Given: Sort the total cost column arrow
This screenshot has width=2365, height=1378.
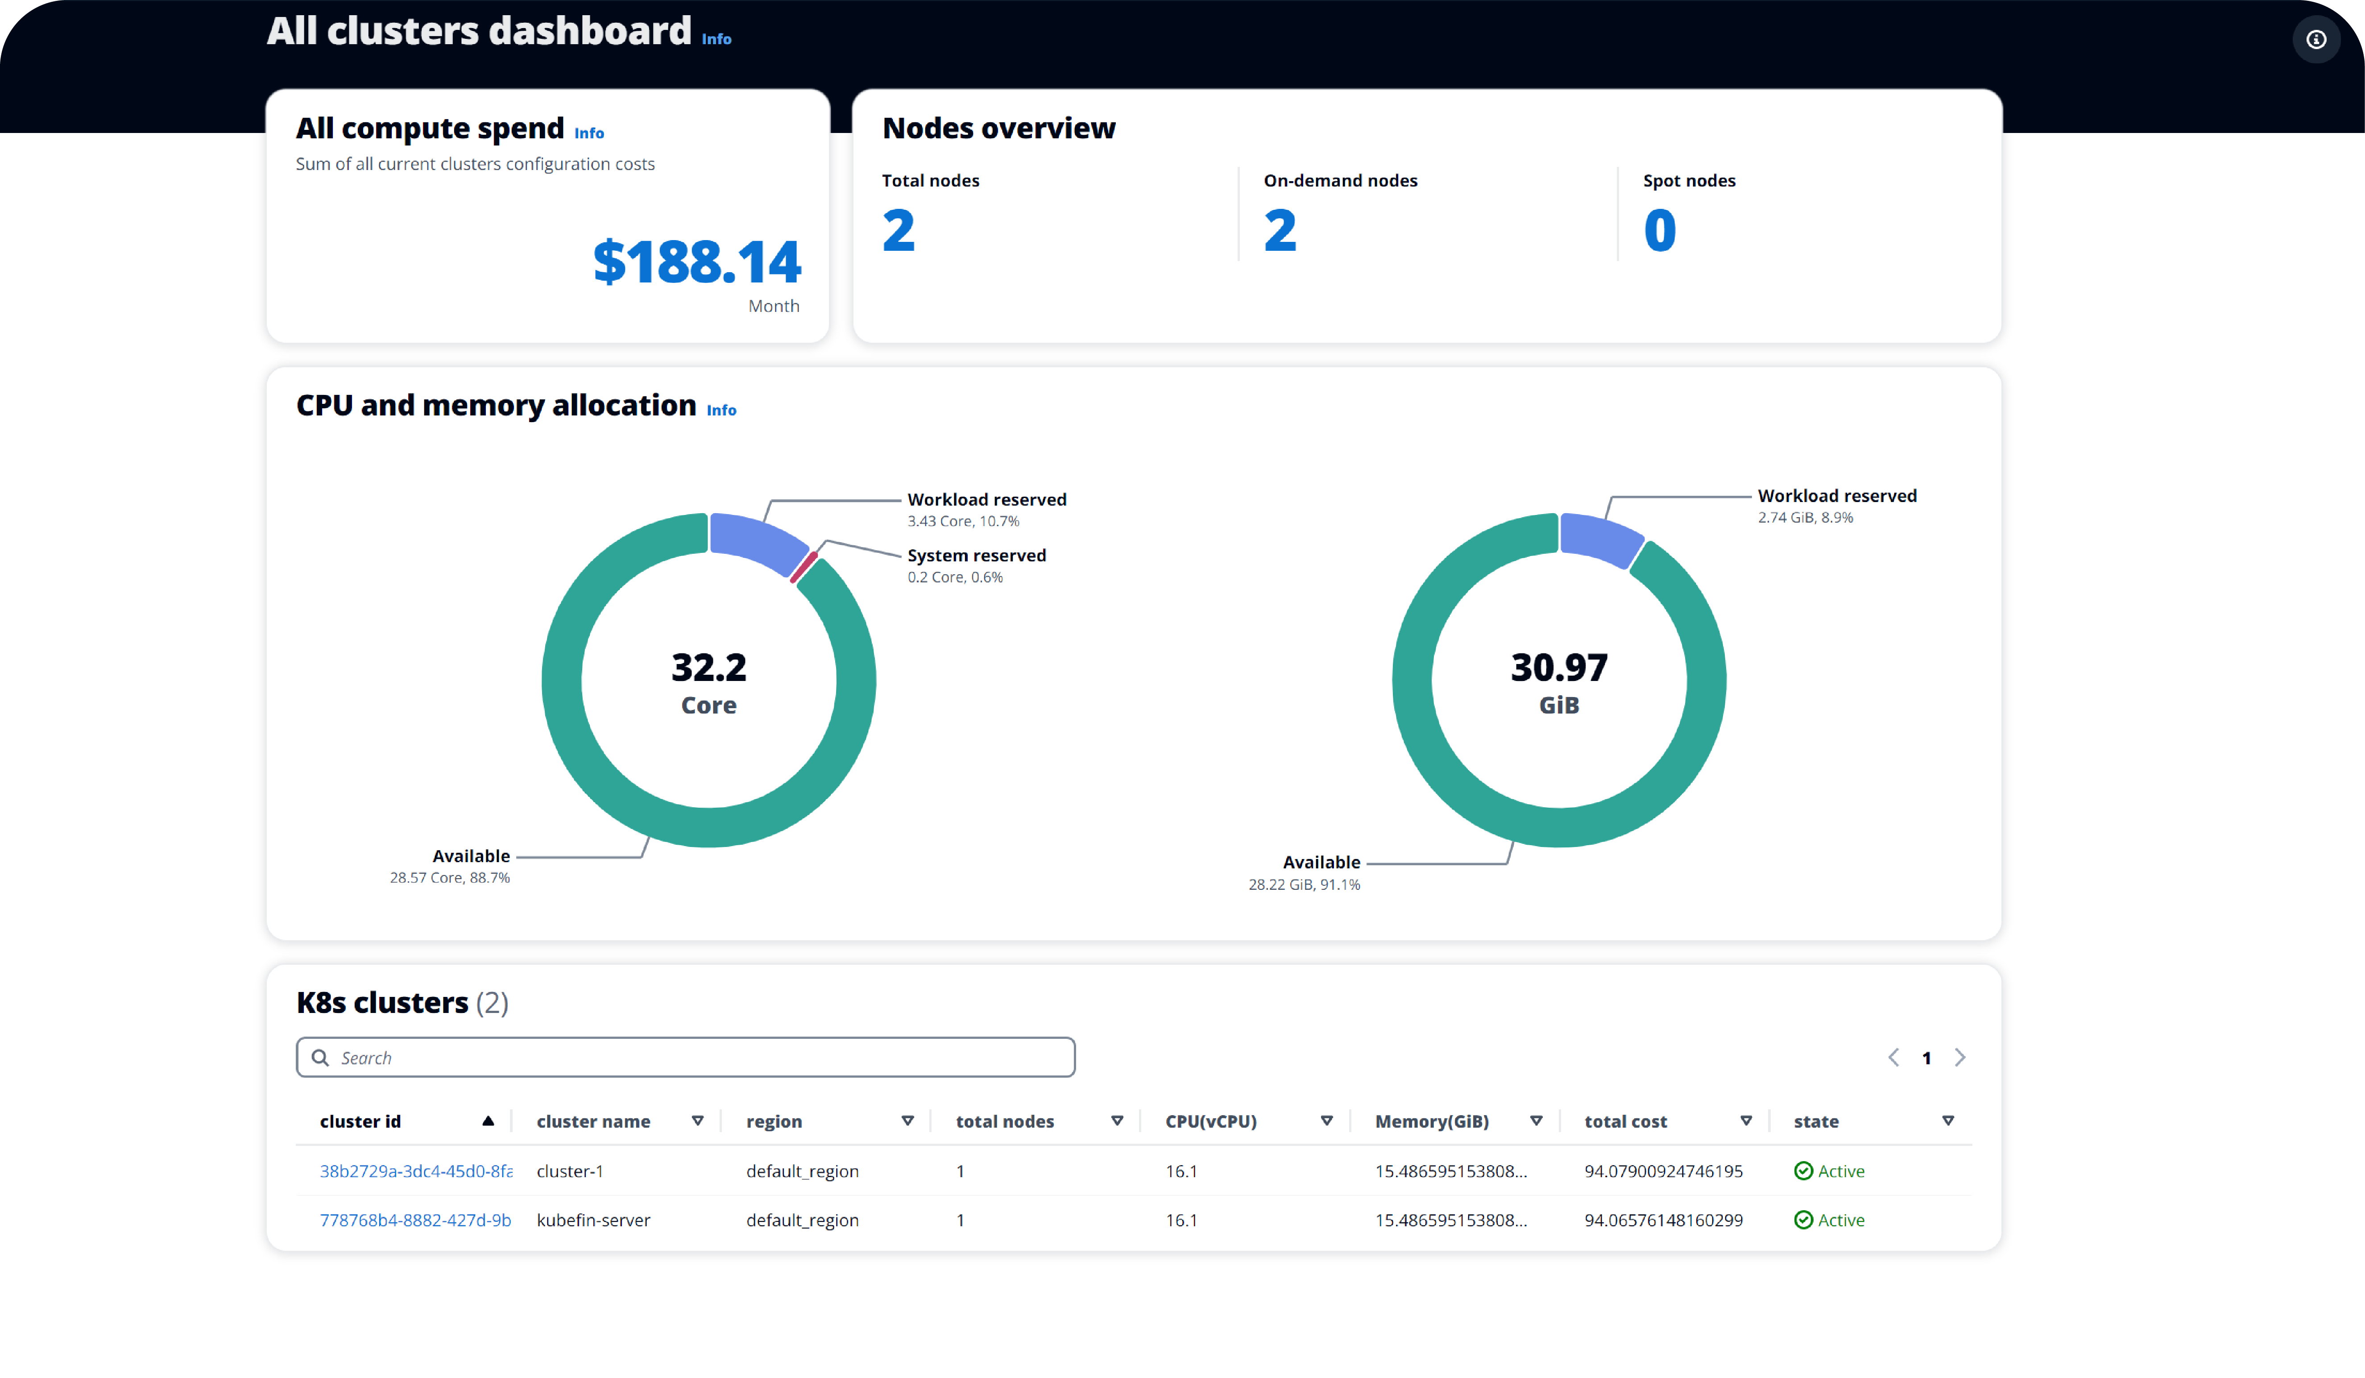Looking at the screenshot, I should pyautogui.click(x=1746, y=1120).
